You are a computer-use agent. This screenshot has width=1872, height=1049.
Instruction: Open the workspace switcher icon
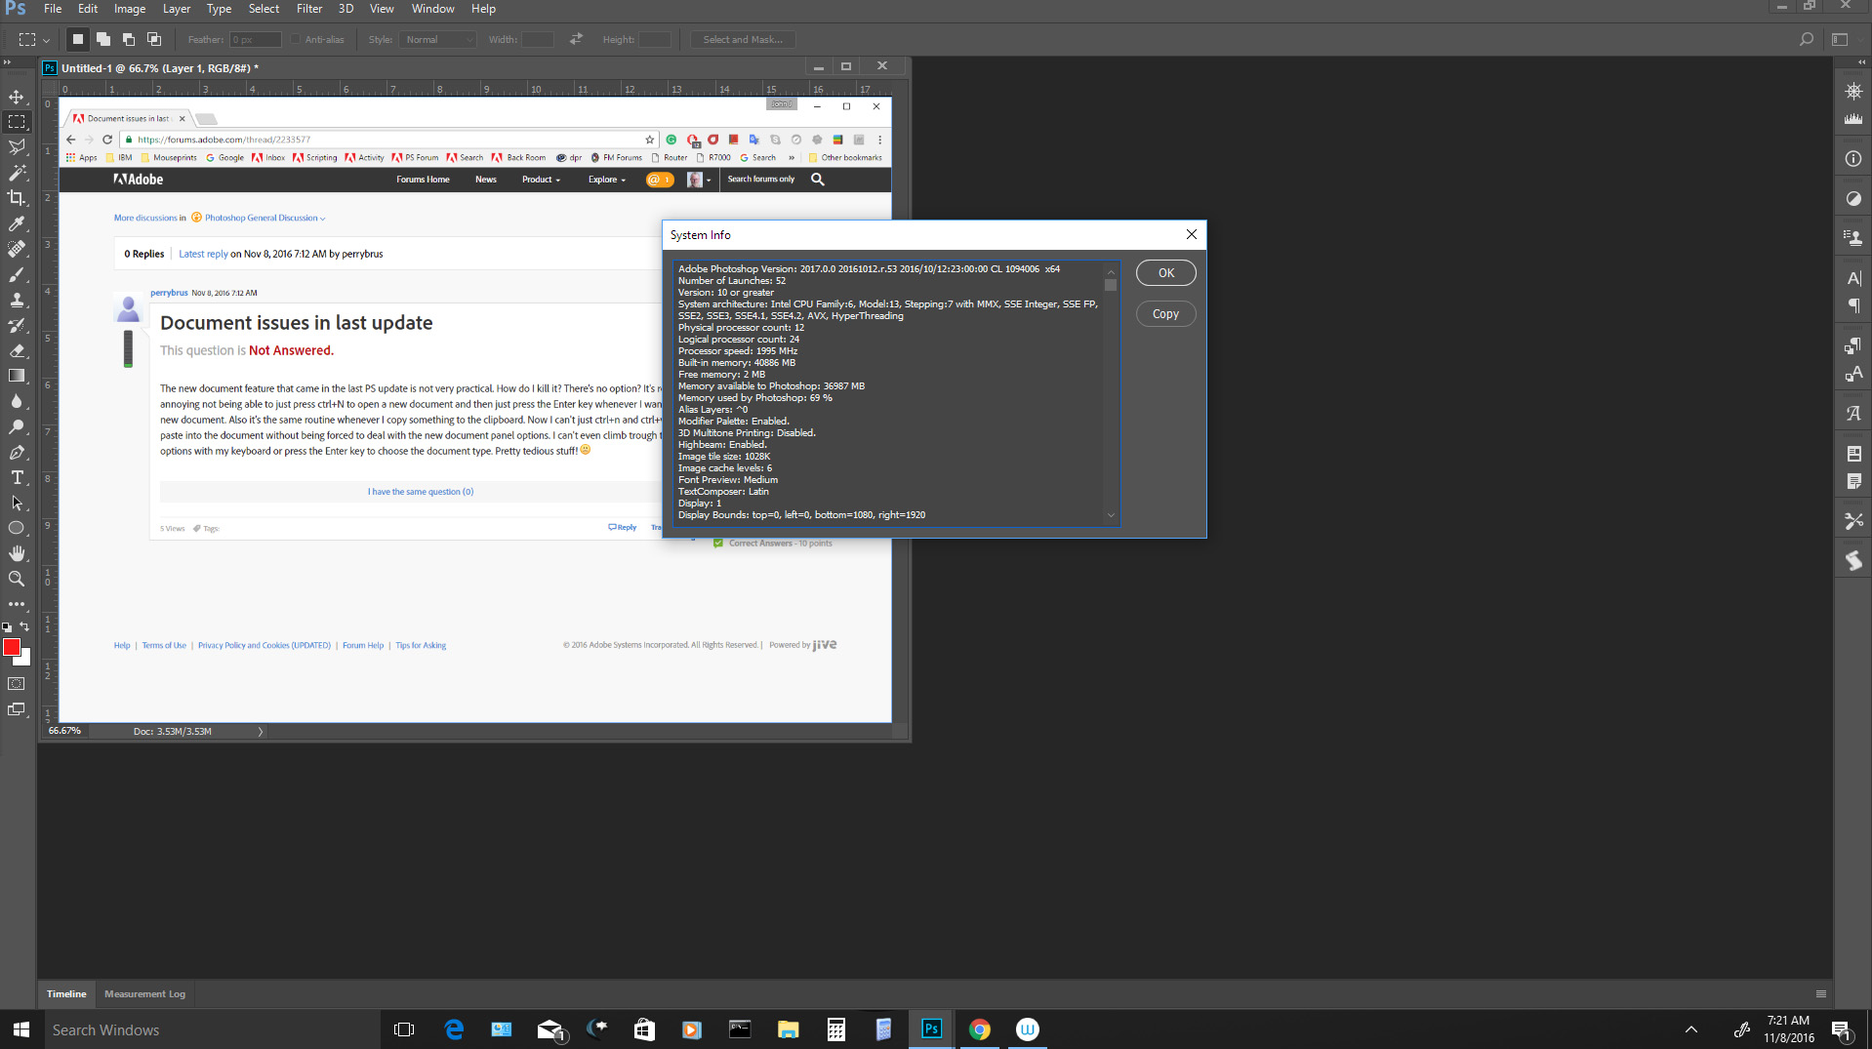pyautogui.click(x=1840, y=40)
